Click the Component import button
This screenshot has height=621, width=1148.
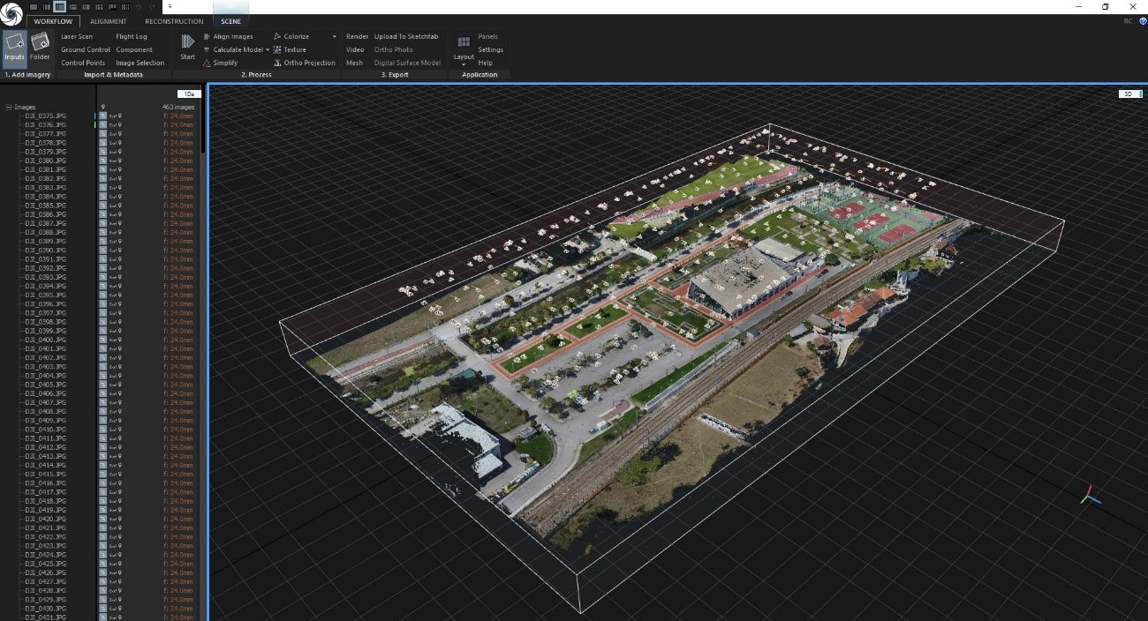click(x=134, y=50)
